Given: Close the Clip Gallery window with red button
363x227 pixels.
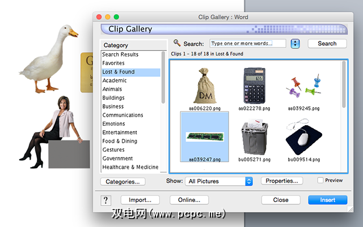Looking at the screenshot, I should click(99, 17).
